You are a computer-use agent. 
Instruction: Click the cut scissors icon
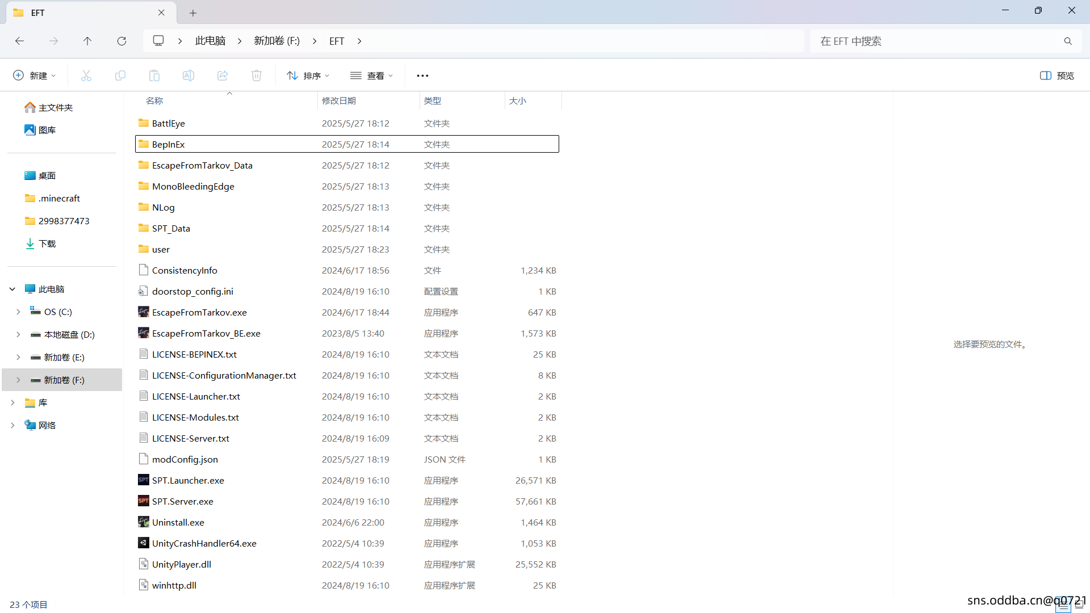point(86,75)
